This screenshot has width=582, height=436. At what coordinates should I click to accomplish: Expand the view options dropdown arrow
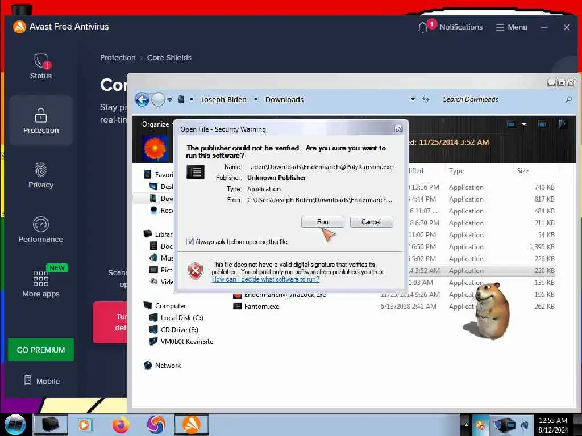(523, 124)
